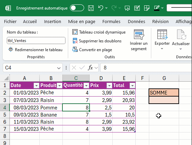
Task: Click Total cell with value 20,93
Action: coord(124,100)
